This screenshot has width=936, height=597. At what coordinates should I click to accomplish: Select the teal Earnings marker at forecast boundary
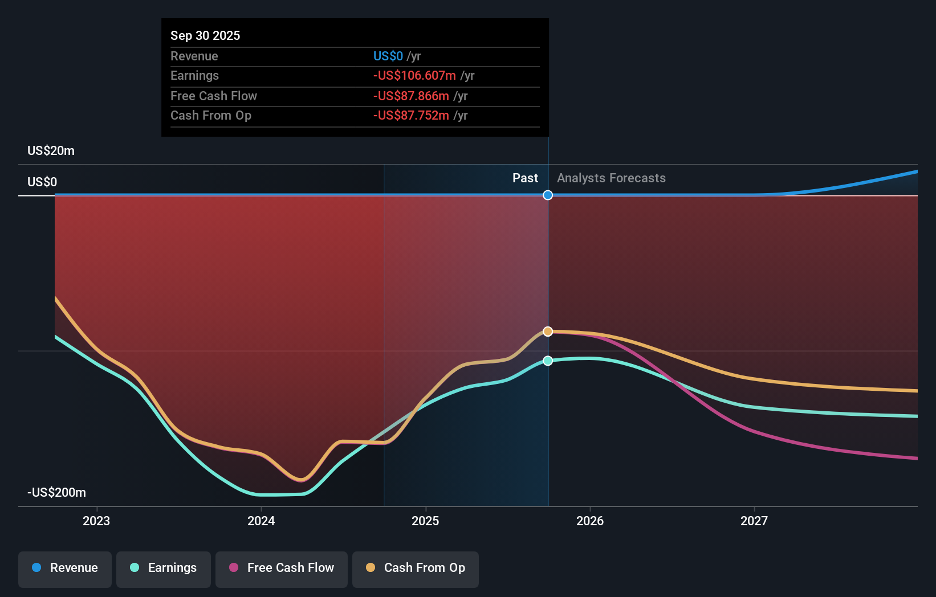pos(548,360)
